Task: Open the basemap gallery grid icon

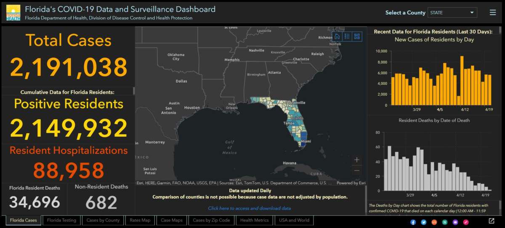Action: pyautogui.click(x=357, y=36)
